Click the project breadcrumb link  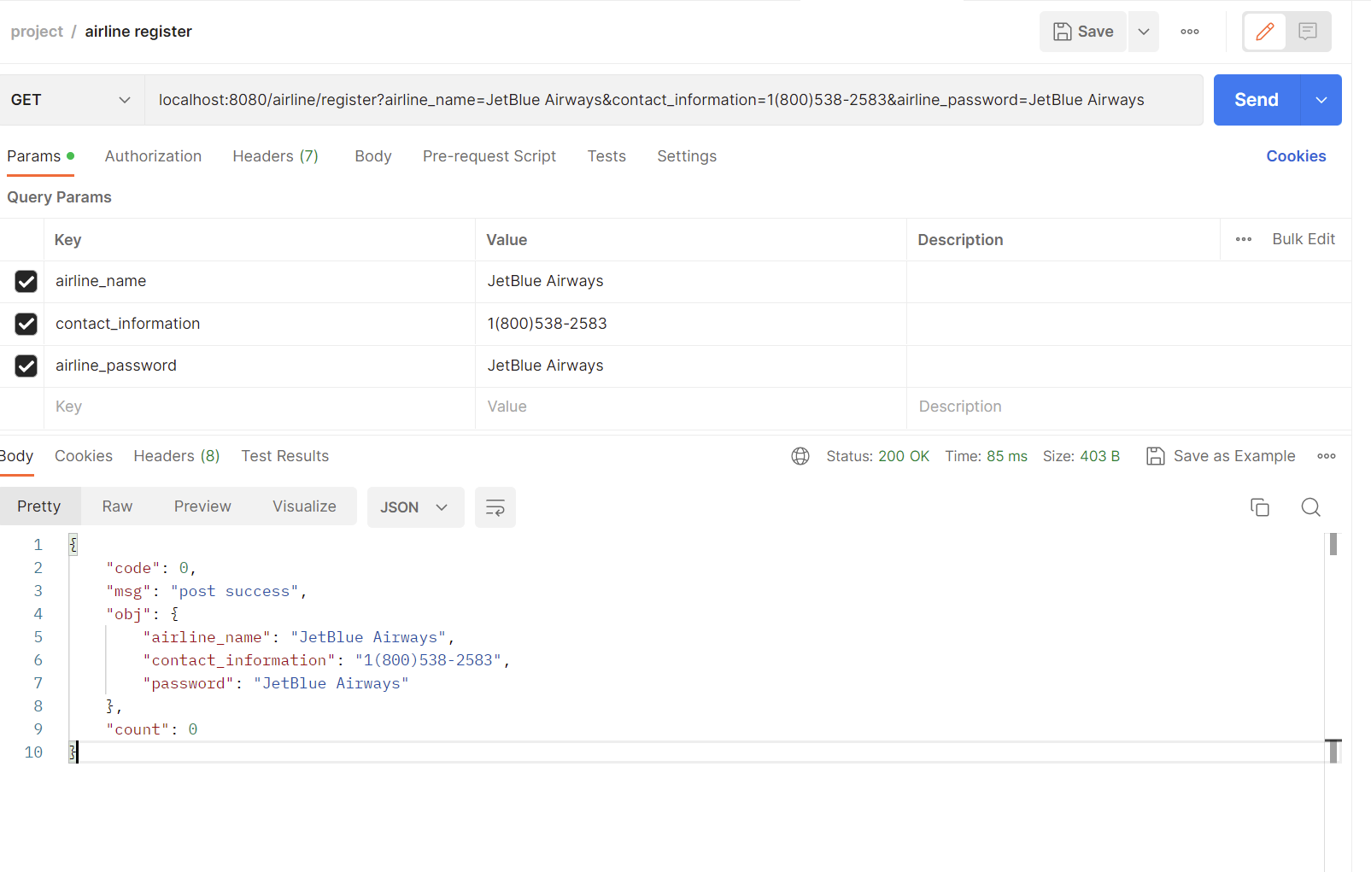click(37, 32)
